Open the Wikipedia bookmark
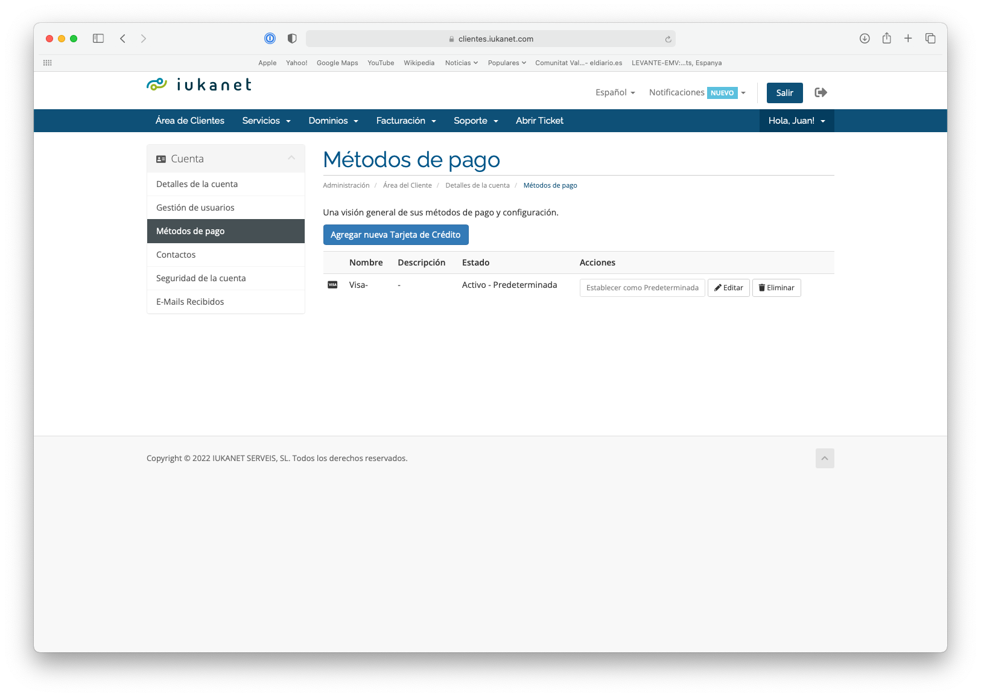Image resolution: width=981 pixels, height=697 pixels. point(419,63)
